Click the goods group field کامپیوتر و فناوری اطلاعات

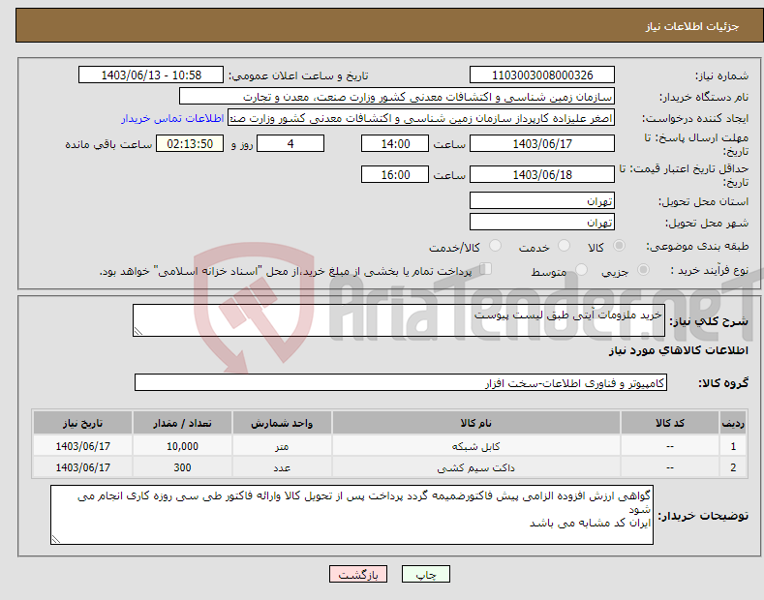tap(401, 383)
